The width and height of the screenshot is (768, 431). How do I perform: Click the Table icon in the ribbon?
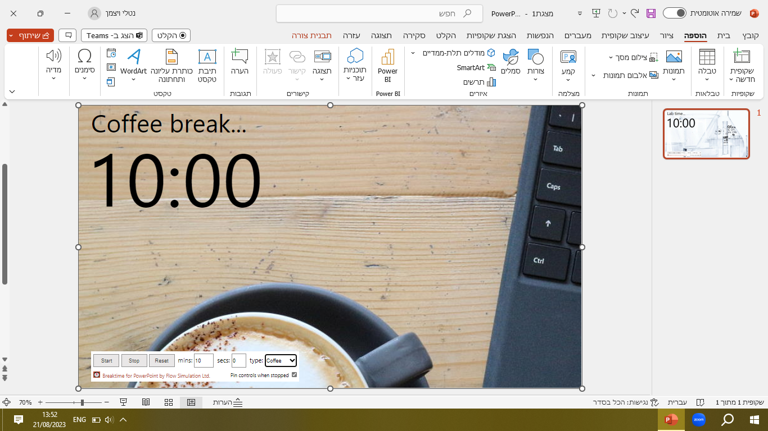pos(707,57)
